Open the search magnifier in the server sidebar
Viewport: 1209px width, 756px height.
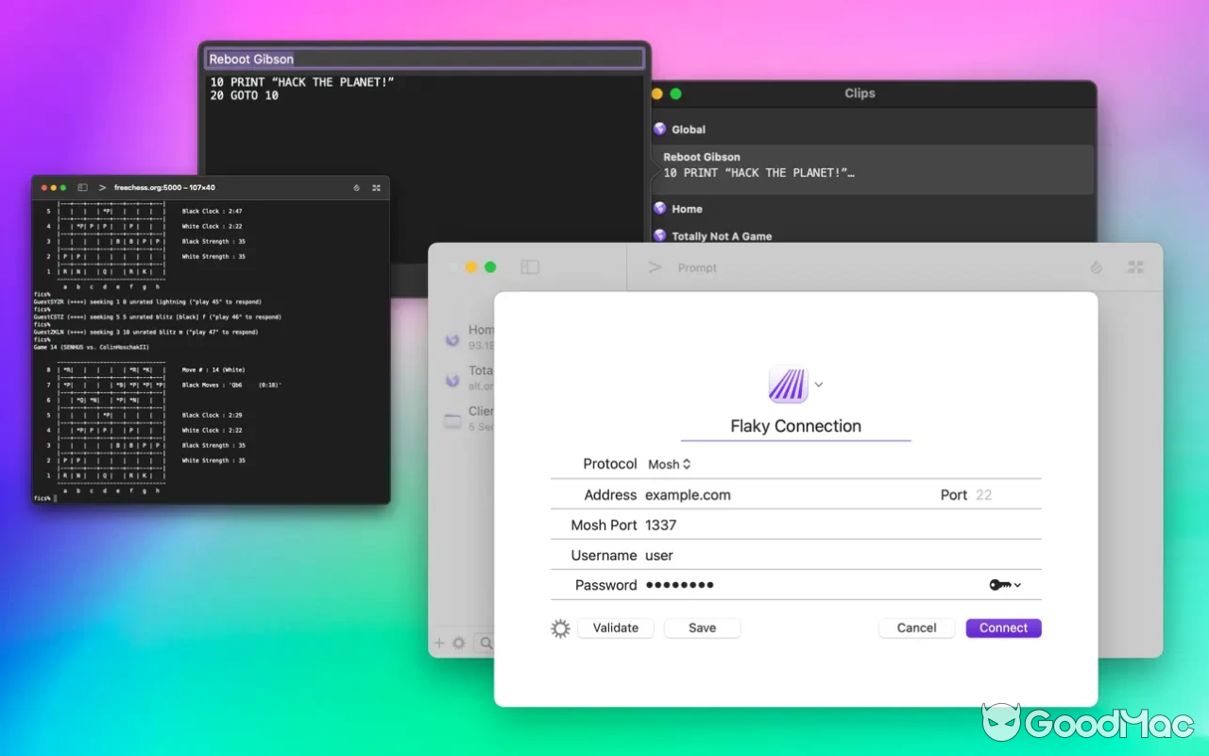click(485, 643)
